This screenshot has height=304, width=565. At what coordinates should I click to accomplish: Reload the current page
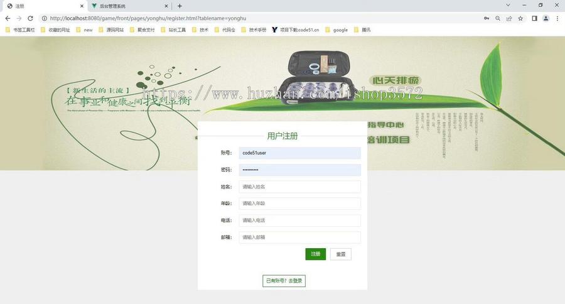click(x=30, y=18)
